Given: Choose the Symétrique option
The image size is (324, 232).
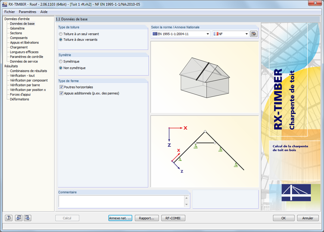Looking at the screenshot, I should (x=69, y=61).
